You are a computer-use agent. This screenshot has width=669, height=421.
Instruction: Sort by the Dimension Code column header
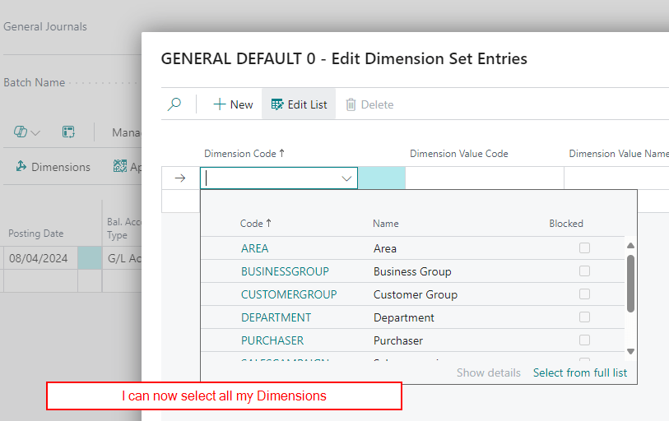click(244, 154)
